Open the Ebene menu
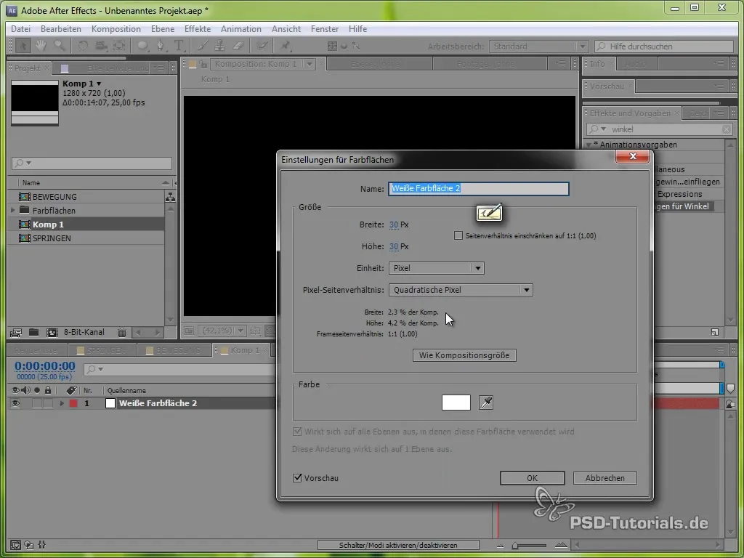Image resolution: width=744 pixels, height=558 pixels. pos(163,29)
